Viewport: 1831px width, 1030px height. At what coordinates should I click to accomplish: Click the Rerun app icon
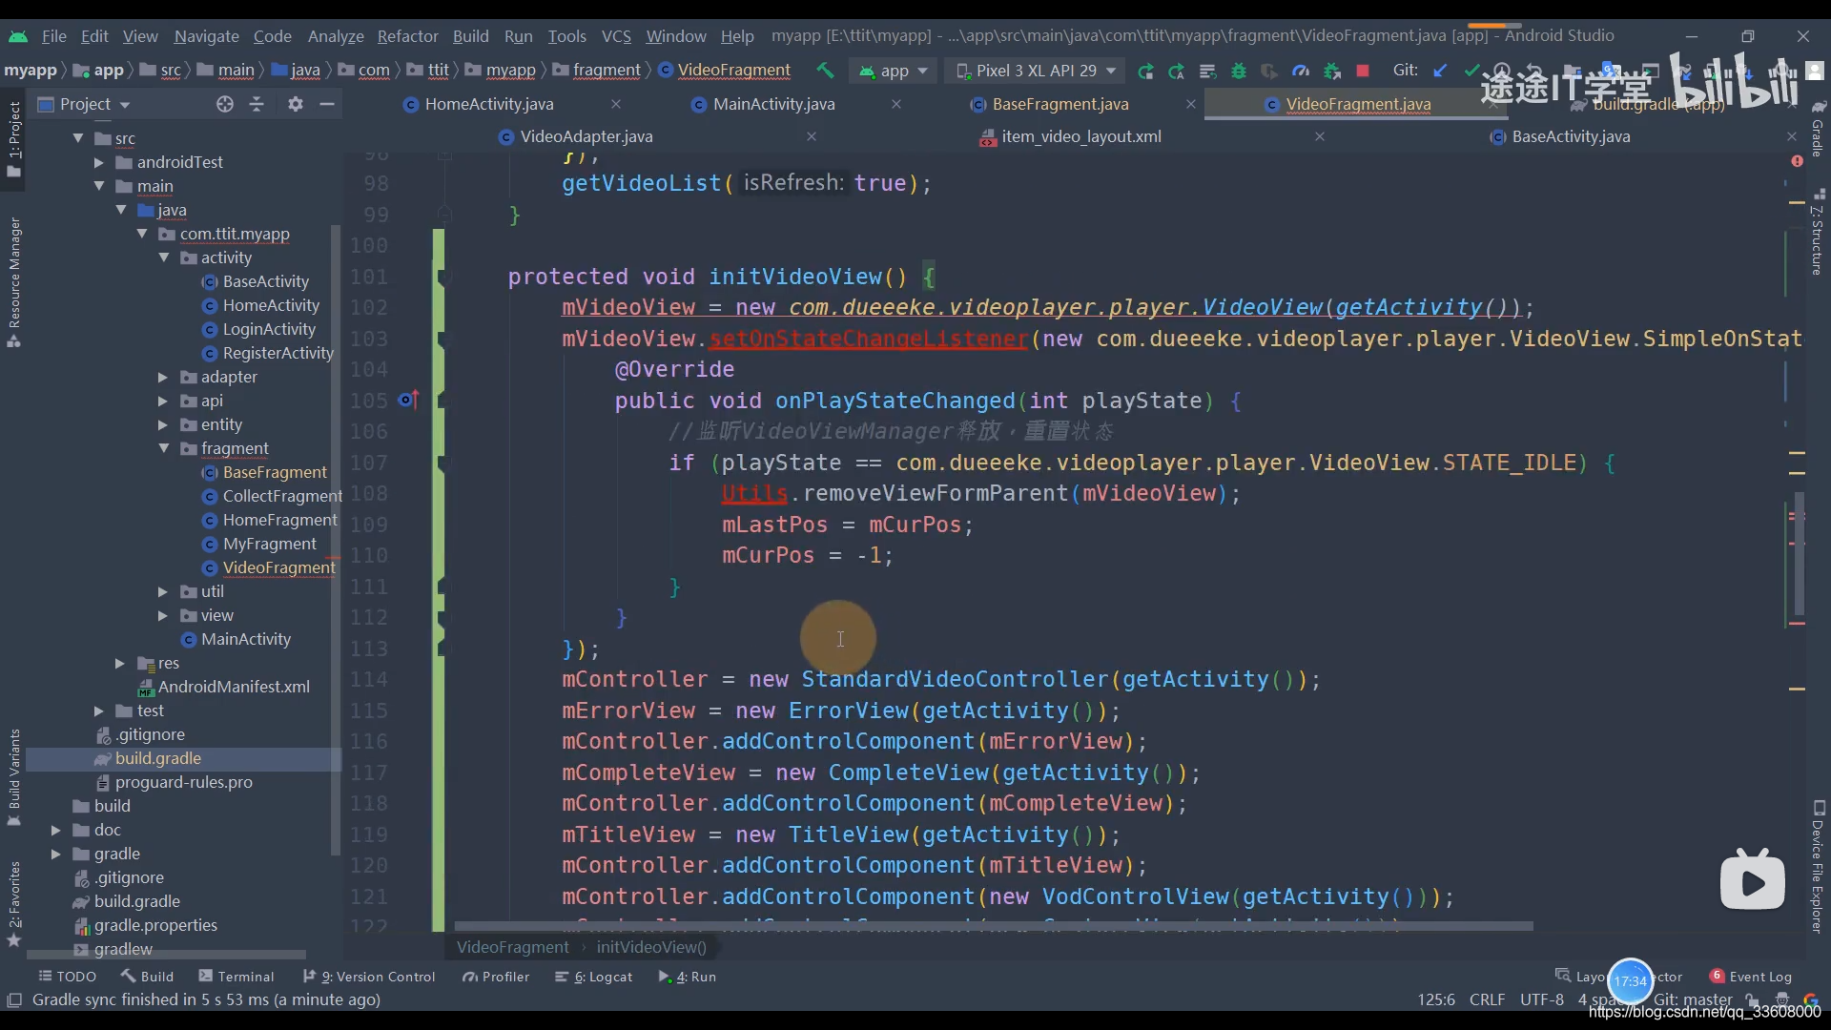click(x=1145, y=71)
